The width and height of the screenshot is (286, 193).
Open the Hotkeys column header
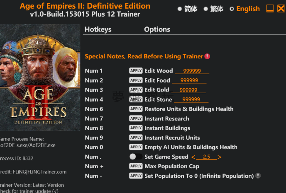point(98,29)
